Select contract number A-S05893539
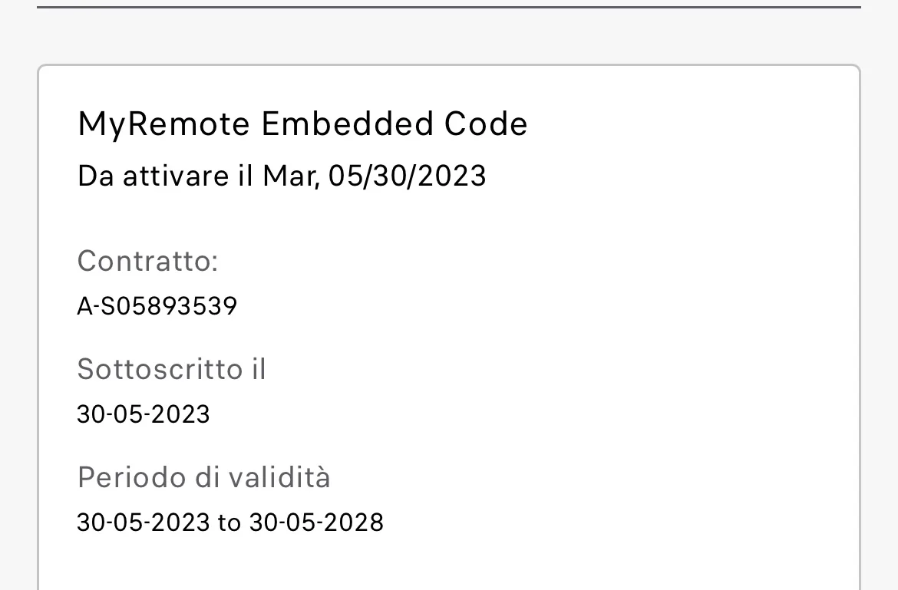898x590 pixels. [x=157, y=307]
